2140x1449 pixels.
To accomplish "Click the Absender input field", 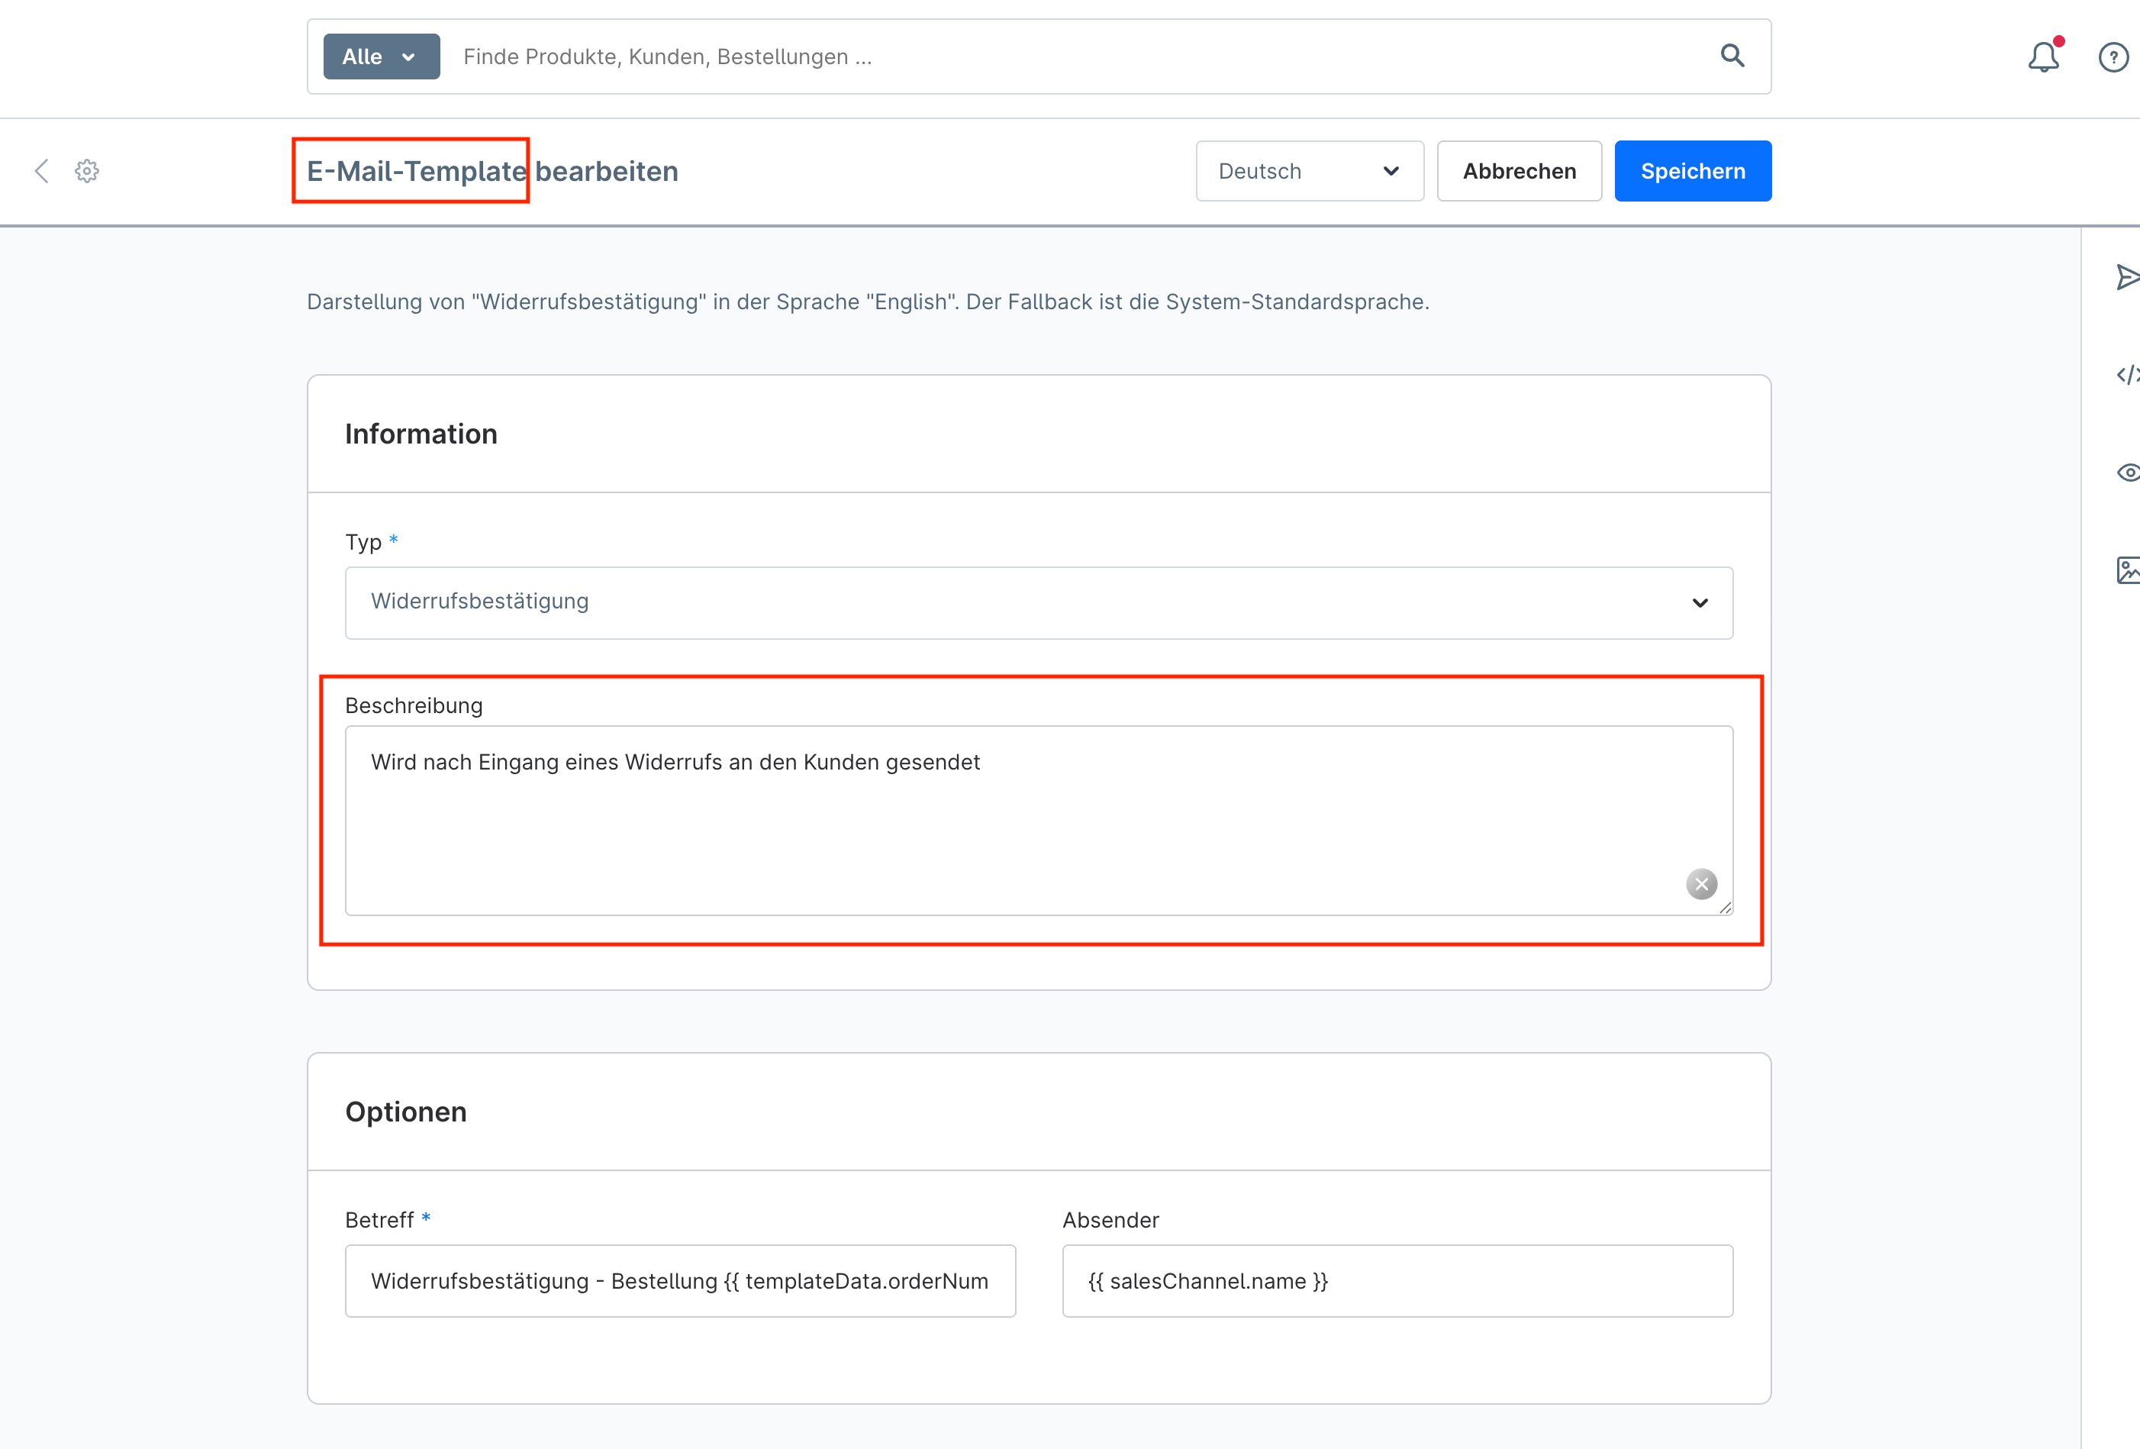I will [1397, 1280].
